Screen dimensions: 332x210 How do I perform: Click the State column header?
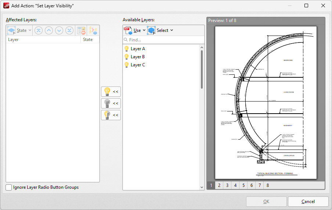(x=90, y=40)
